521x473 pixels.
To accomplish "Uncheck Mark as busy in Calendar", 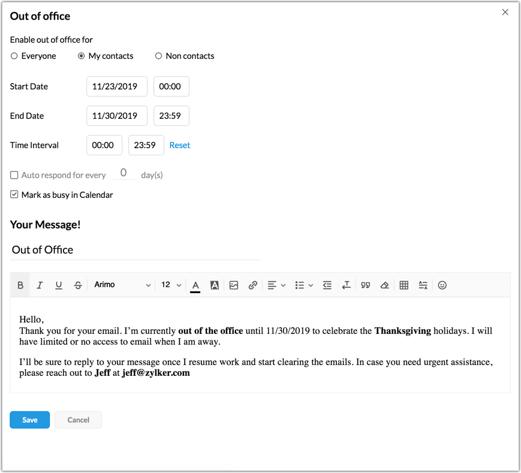I will tap(13, 194).
